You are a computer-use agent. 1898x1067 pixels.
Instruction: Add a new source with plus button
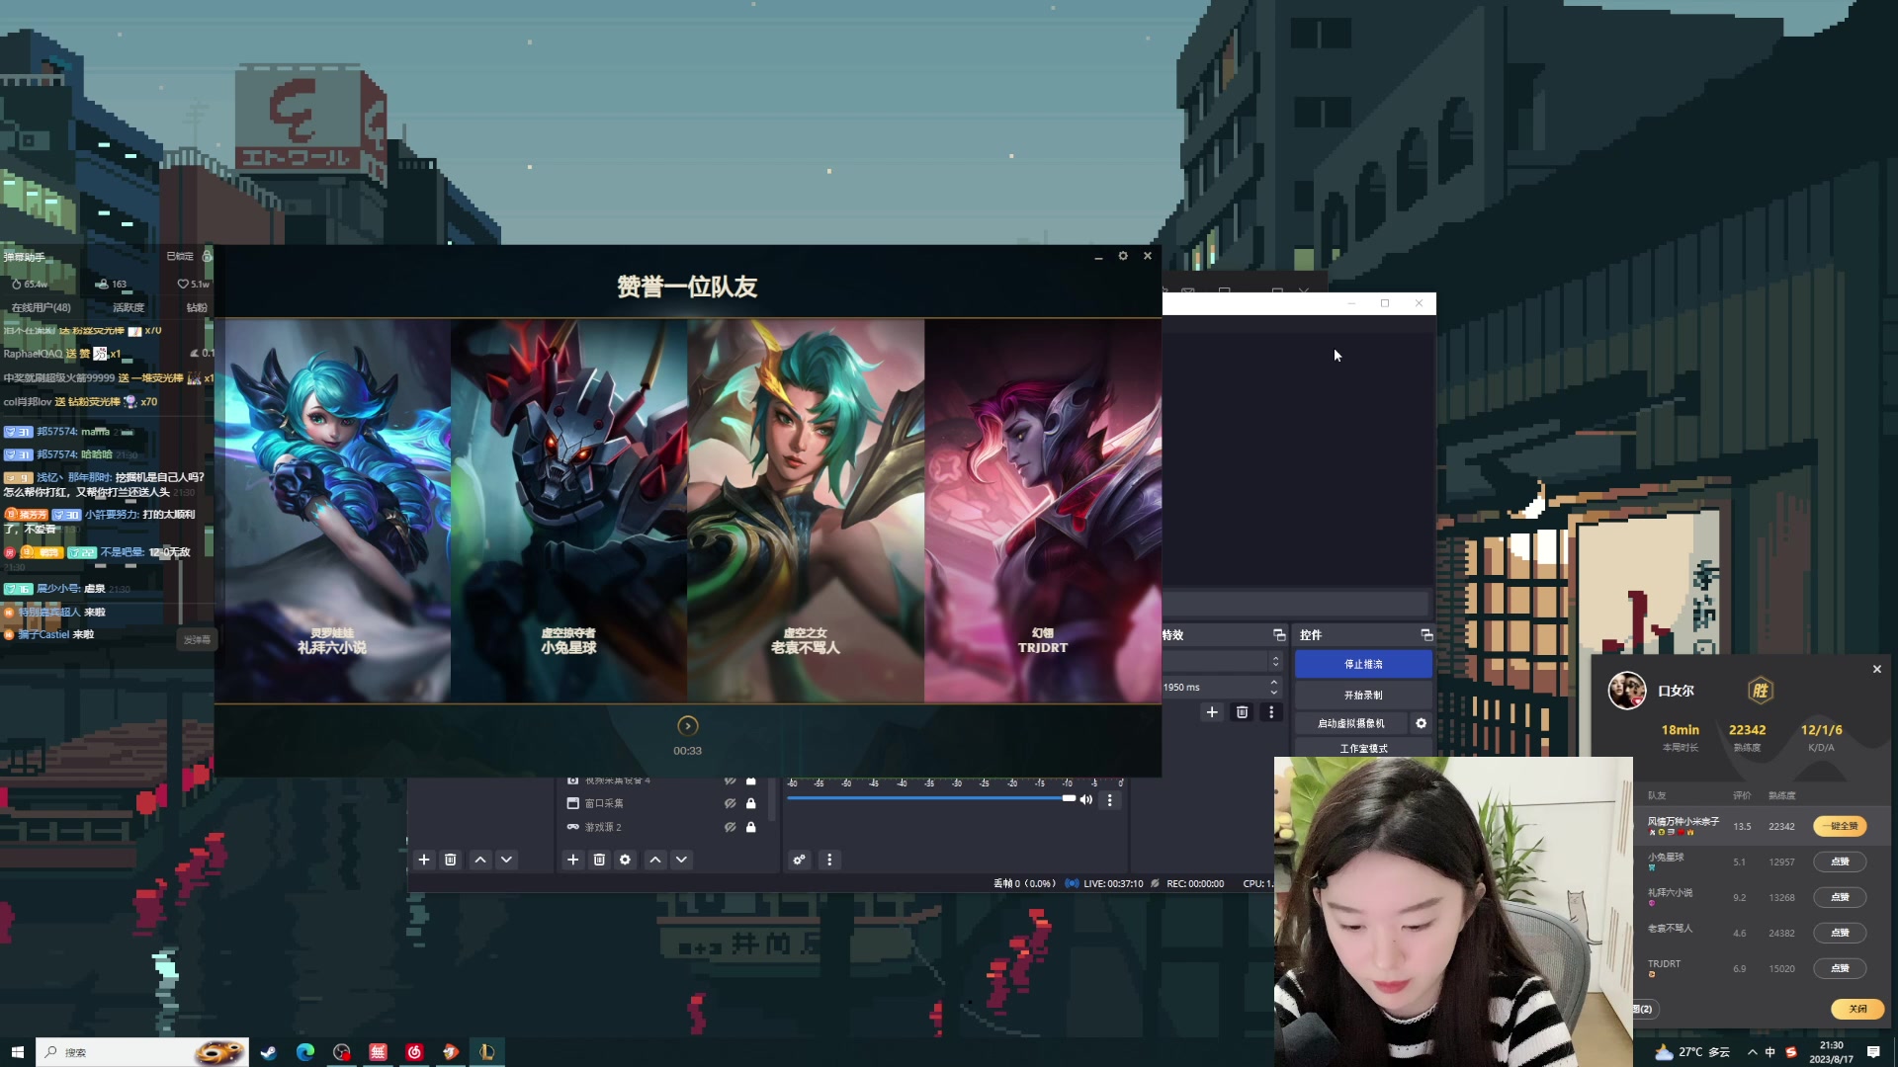pyautogui.click(x=573, y=860)
